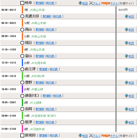The image size is (137, 138).
Task: Open 時刻表 for 新発田 station
Action: point(54,135)
